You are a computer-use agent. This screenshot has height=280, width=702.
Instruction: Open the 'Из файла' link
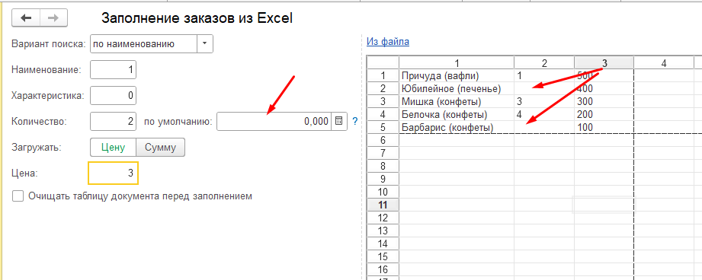pos(388,42)
